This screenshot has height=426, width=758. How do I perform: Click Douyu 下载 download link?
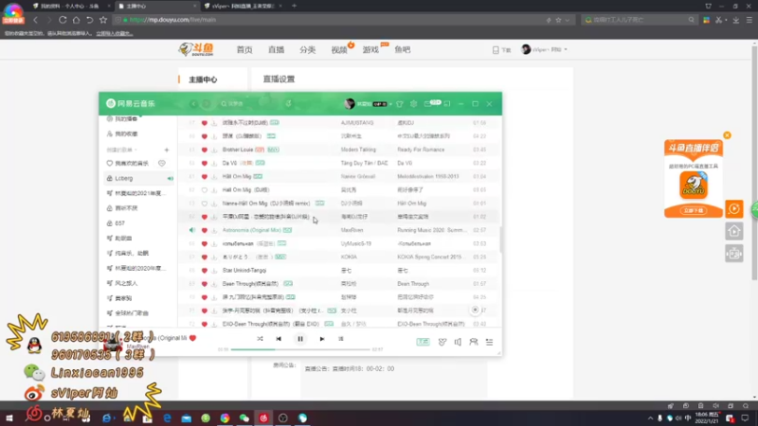point(502,50)
